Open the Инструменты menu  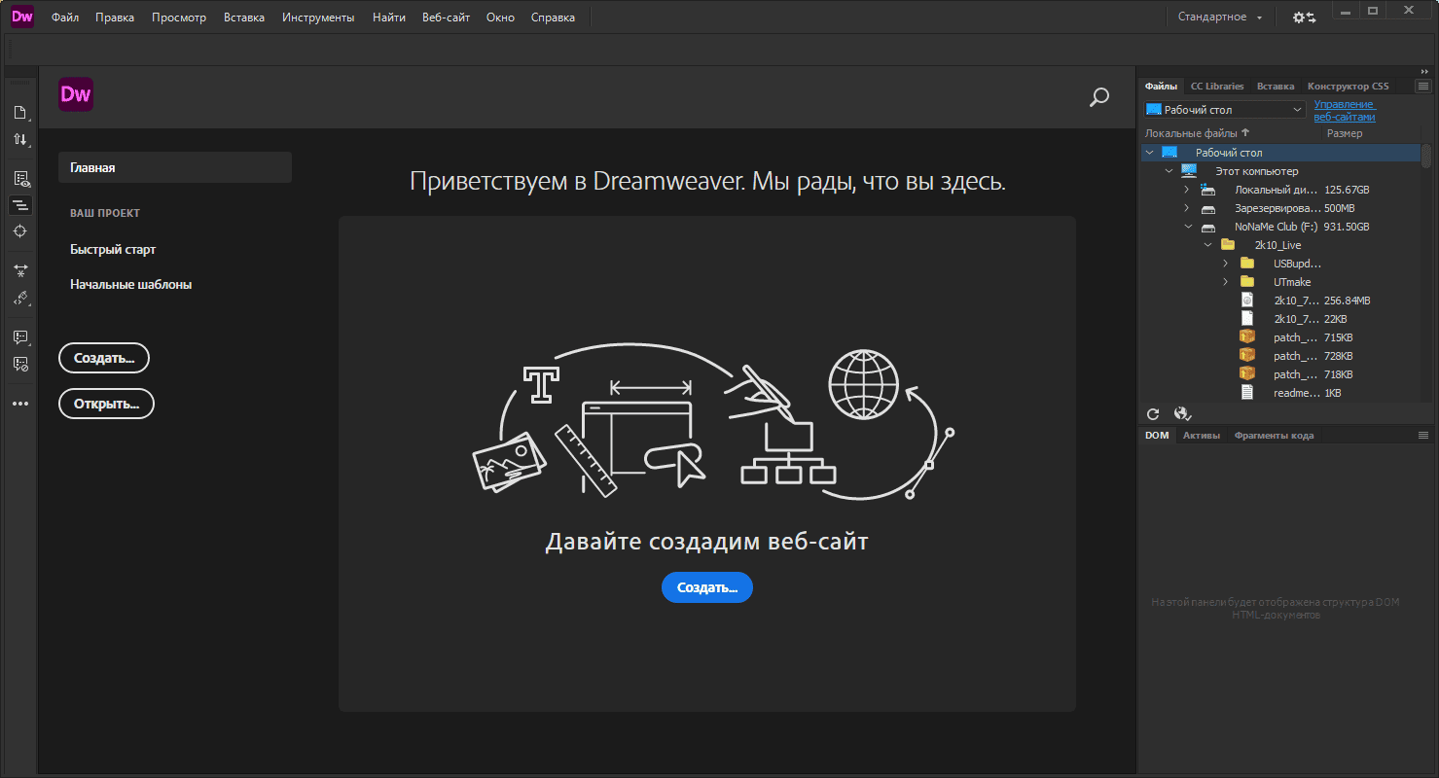pyautogui.click(x=318, y=18)
